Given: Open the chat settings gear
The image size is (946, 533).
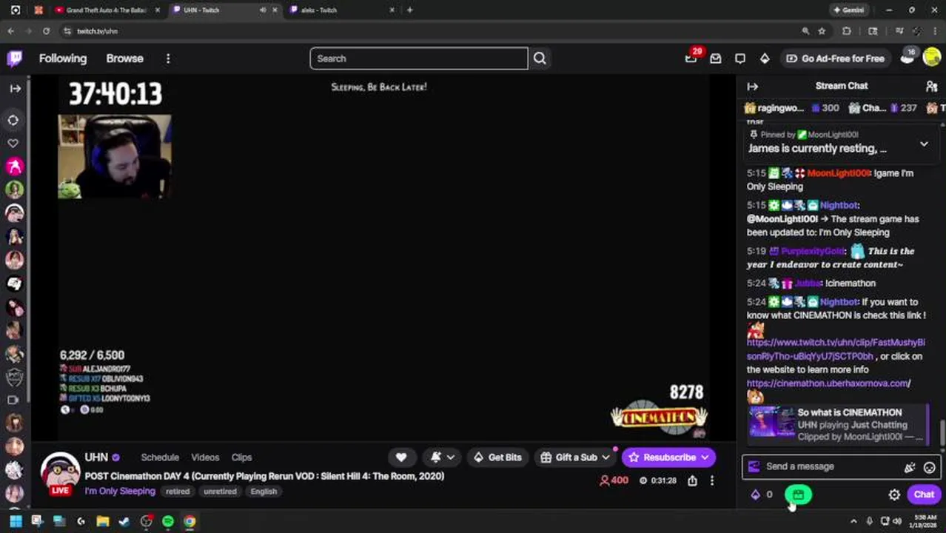Looking at the screenshot, I should (894, 495).
